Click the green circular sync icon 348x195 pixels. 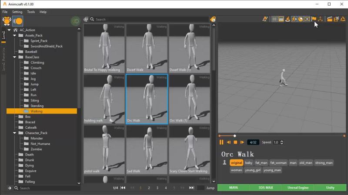[75, 21]
